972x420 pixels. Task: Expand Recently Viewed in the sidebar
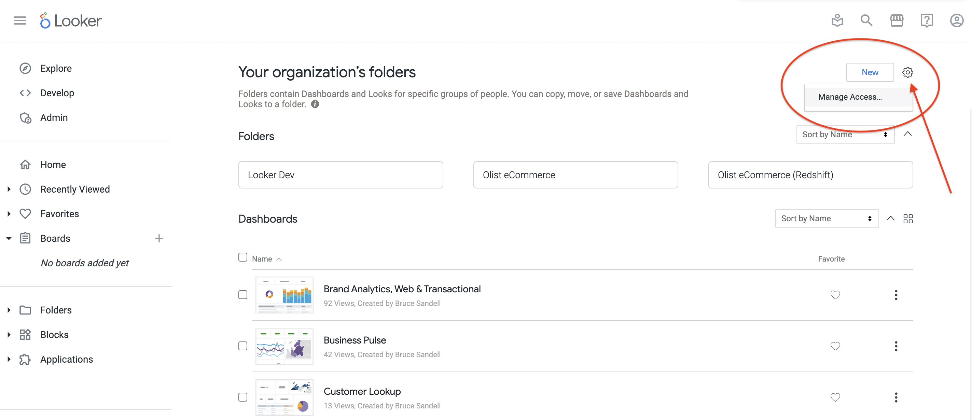coord(9,189)
